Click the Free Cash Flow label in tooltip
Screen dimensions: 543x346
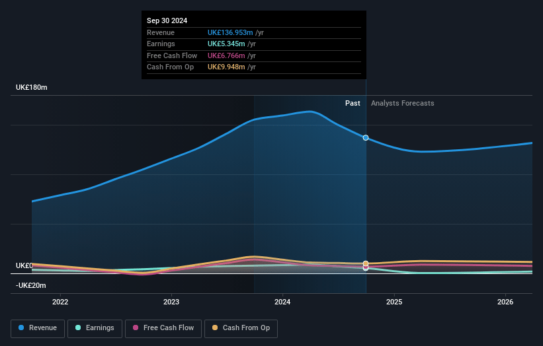[172, 55]
